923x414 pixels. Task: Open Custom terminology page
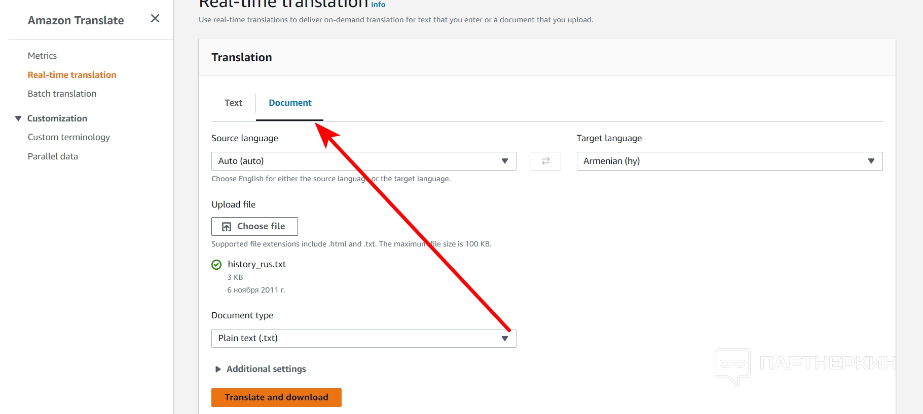68,137
